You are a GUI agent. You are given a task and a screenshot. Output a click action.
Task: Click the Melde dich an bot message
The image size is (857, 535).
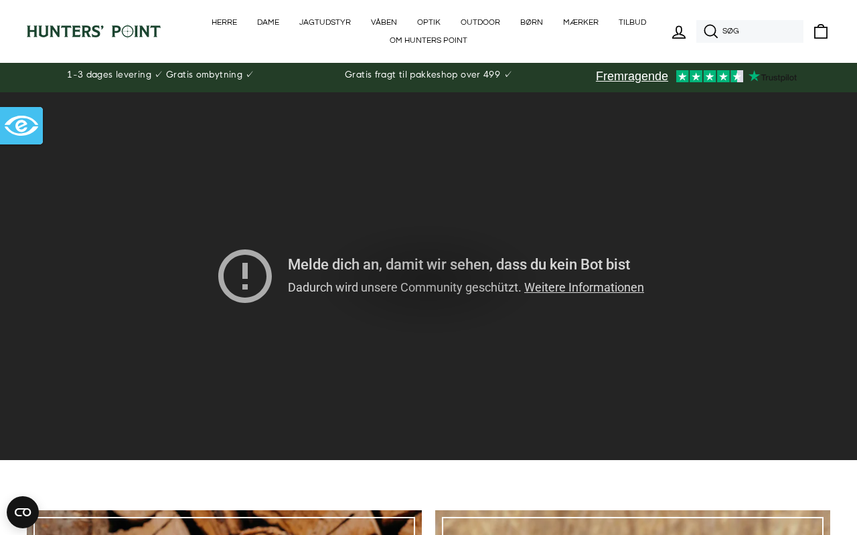click(x=459, y=264)
